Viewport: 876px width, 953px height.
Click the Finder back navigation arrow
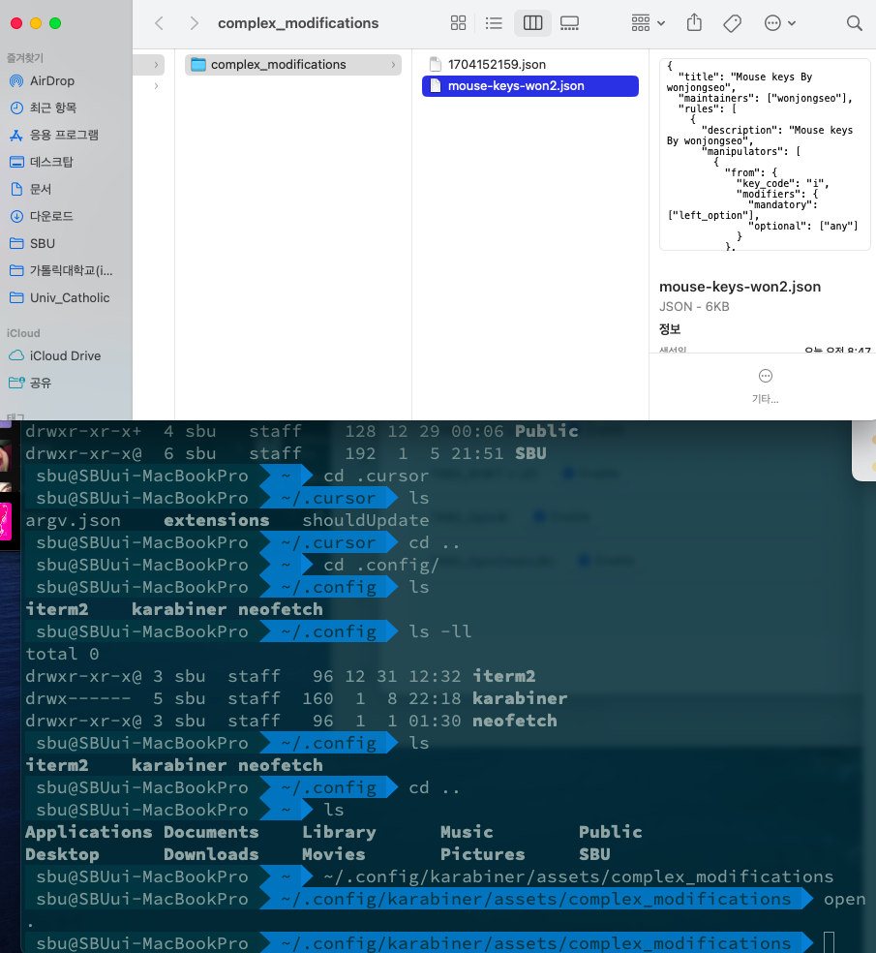(x=160, y=23)
